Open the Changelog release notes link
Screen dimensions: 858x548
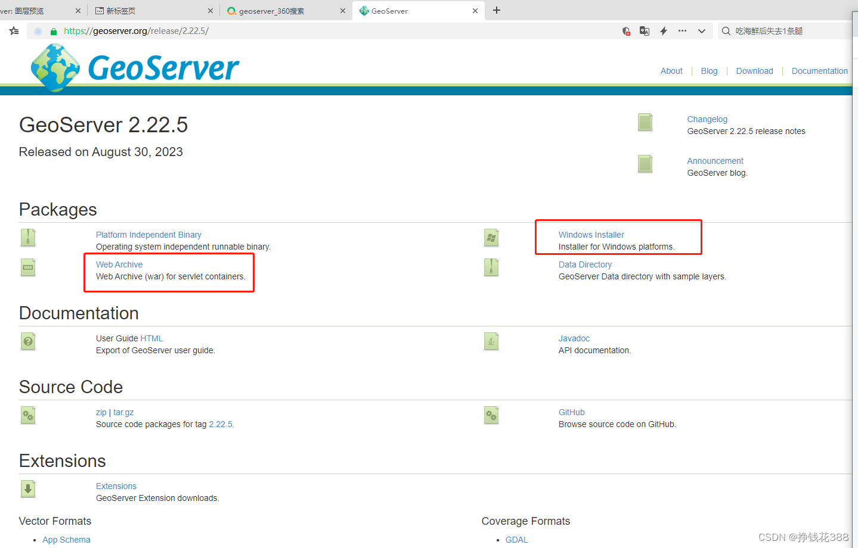(707, 119)
